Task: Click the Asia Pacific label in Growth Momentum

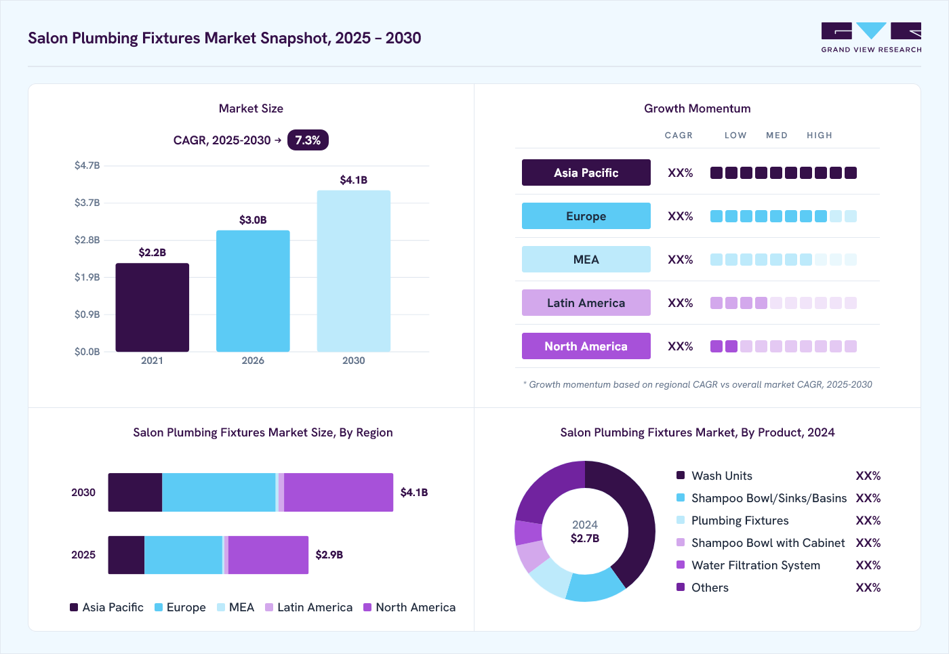Action: point(586,173)
